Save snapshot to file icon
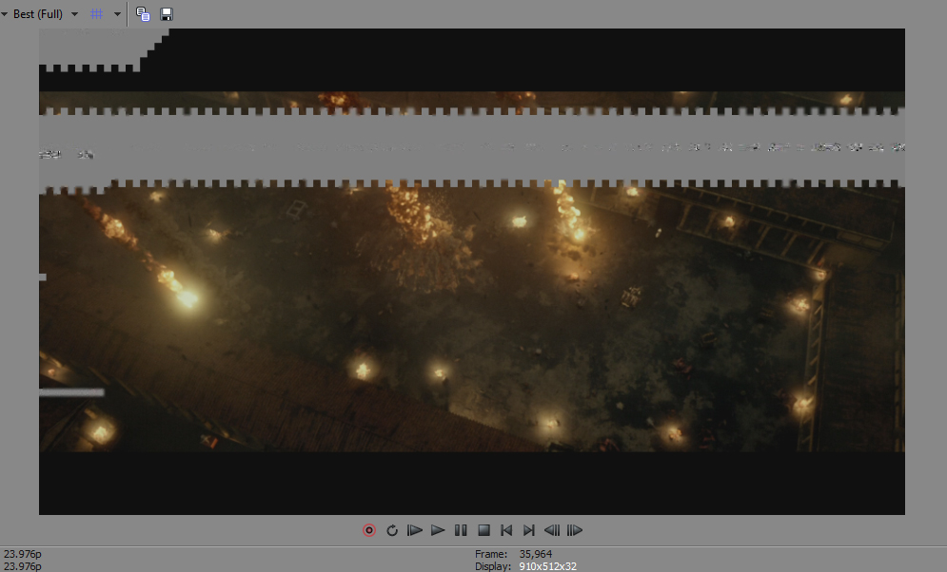This screenshot has width=947, height=572. (167, 14)
